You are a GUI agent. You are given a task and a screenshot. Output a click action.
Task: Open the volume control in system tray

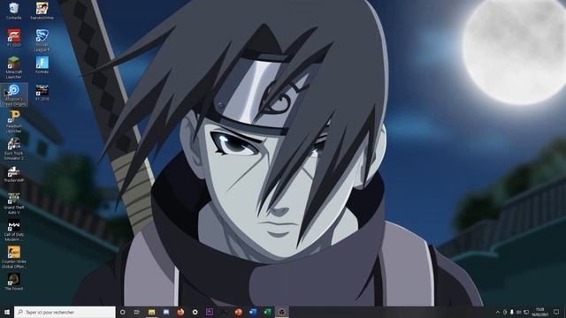[519, 312]
